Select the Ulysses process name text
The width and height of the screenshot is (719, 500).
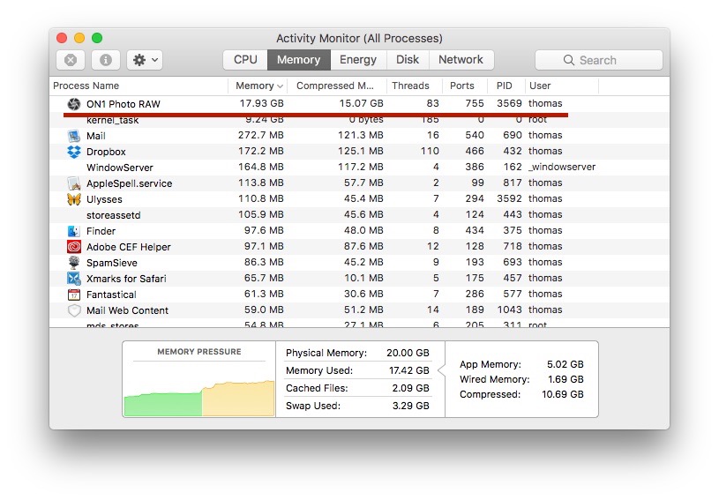[x=104, y=199]
